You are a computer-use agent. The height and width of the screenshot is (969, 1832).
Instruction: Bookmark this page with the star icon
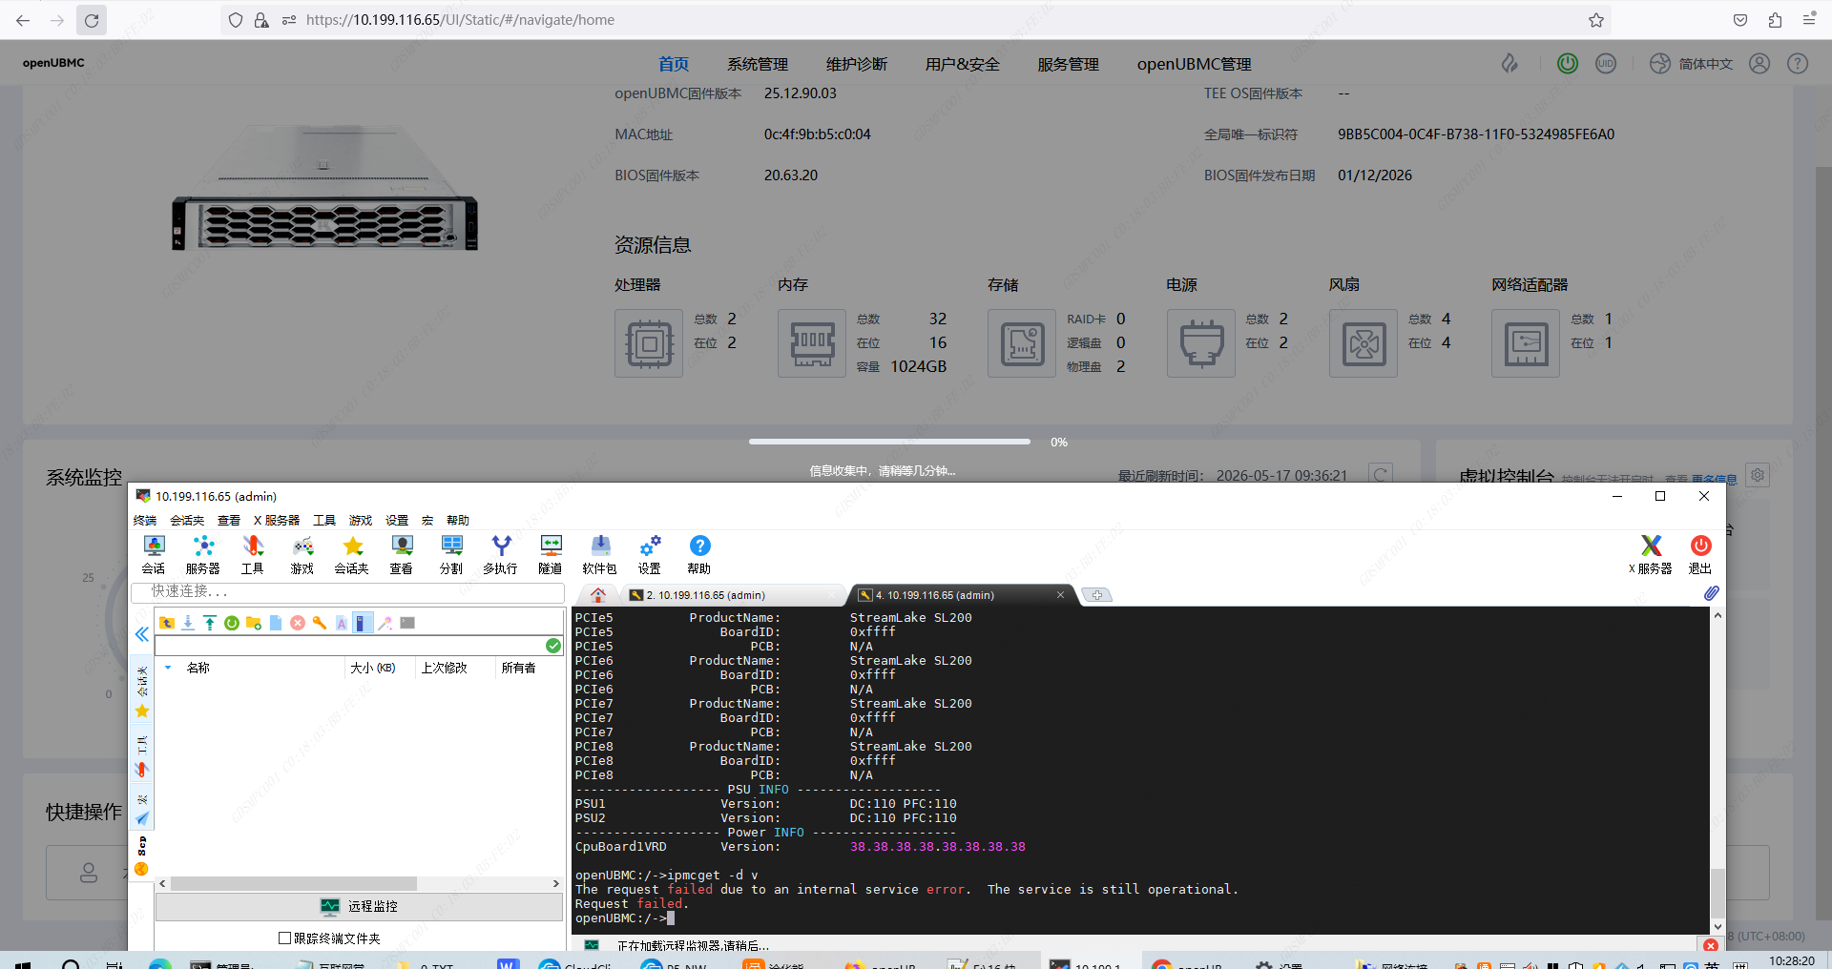pos(1596,20)
